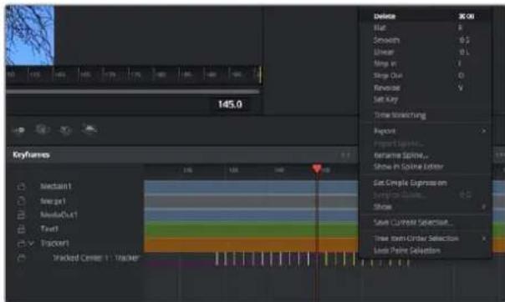Select the Tracker1 row label
505x302 pixels.
point(54,243)
